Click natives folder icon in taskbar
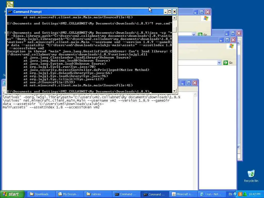The height and width of the screenshot is (198, 264). (89, 194)
